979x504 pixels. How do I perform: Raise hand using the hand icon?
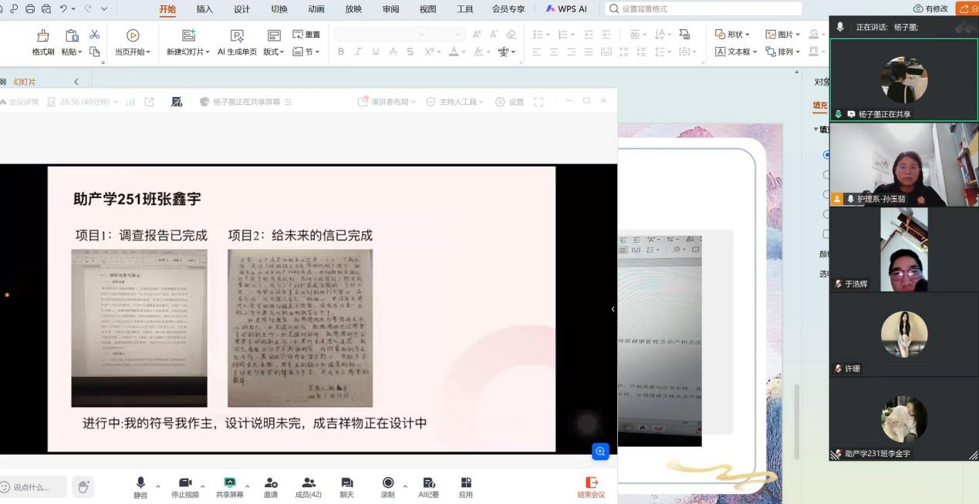pyautogui.click(x=84, y=486)
